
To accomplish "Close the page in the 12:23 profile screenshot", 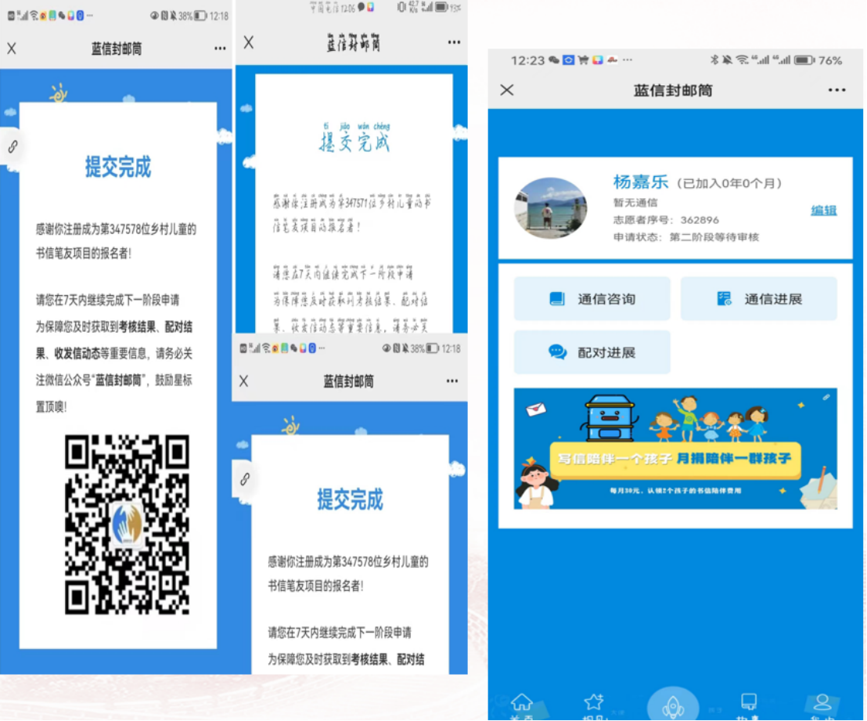I will (x=506, y=90).
